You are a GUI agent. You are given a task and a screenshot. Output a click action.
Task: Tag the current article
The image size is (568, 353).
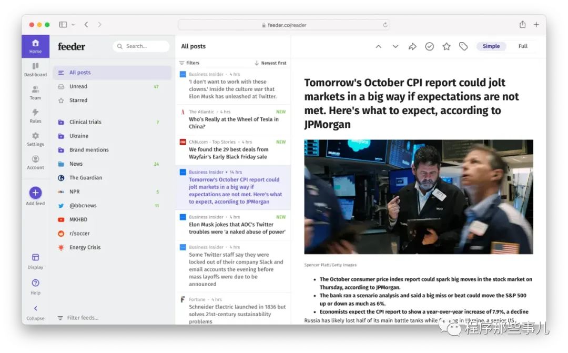point(463,46)
